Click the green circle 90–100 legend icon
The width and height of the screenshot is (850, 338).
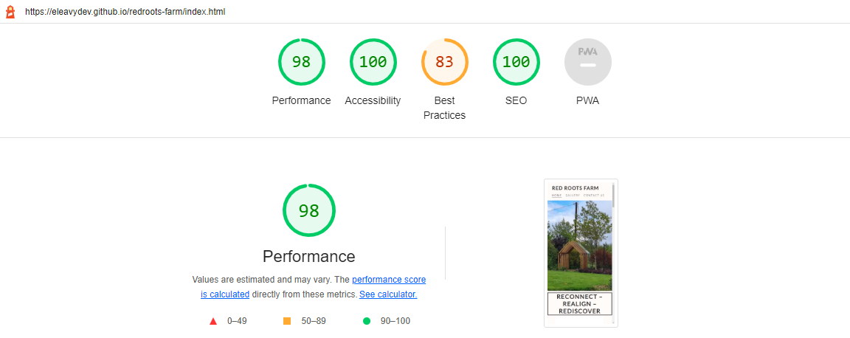point(367,321)
